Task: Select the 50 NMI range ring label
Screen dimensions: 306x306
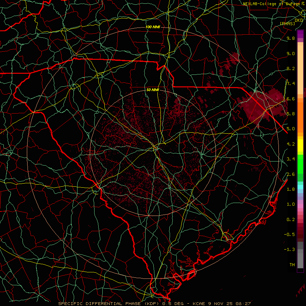Action: pos(153,90)
